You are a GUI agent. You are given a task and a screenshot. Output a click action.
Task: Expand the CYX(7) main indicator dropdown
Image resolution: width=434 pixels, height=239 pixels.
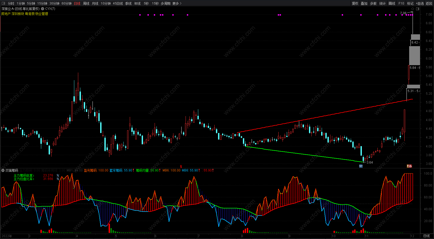43,9
